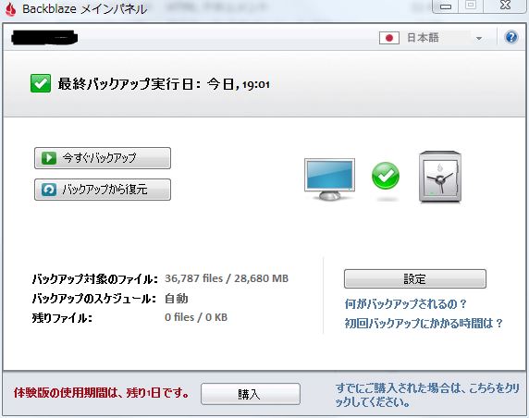Click the computer monitor icon
The height and width of the screenshot is (418, 529).
point(329,179)
